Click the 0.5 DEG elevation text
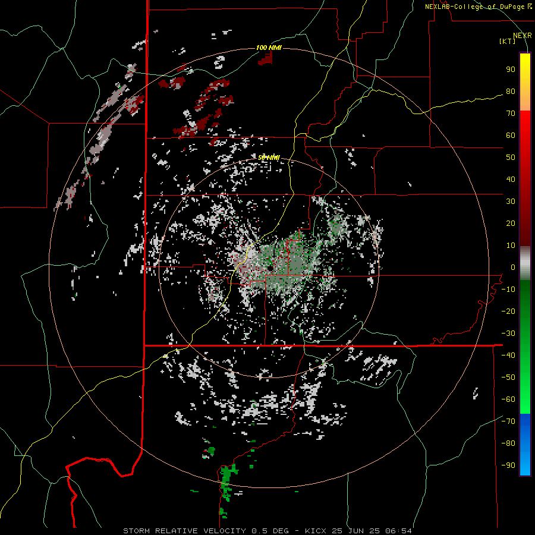The image size is (535, 535). [x=270, y=531]
